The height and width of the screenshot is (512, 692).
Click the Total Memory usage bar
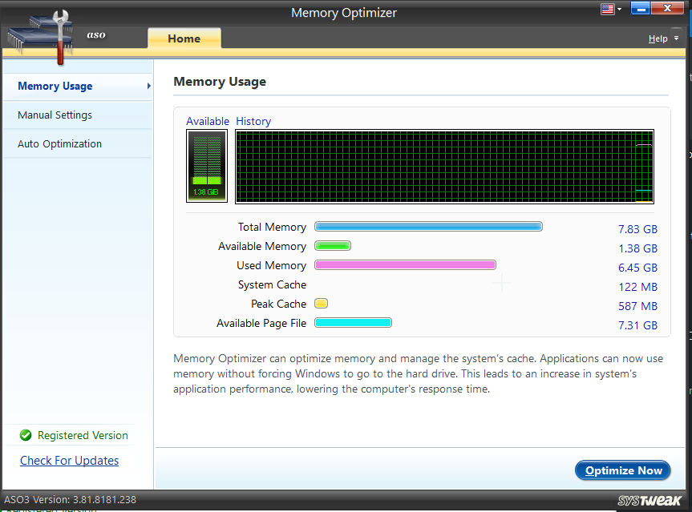click(x=428, y=227)
